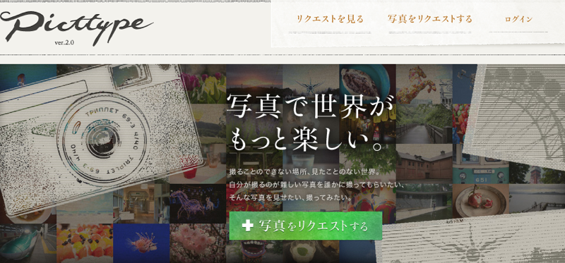Open the リクエストを見る menu item
This screenshot has height=263, width=565.
point(330,20)
